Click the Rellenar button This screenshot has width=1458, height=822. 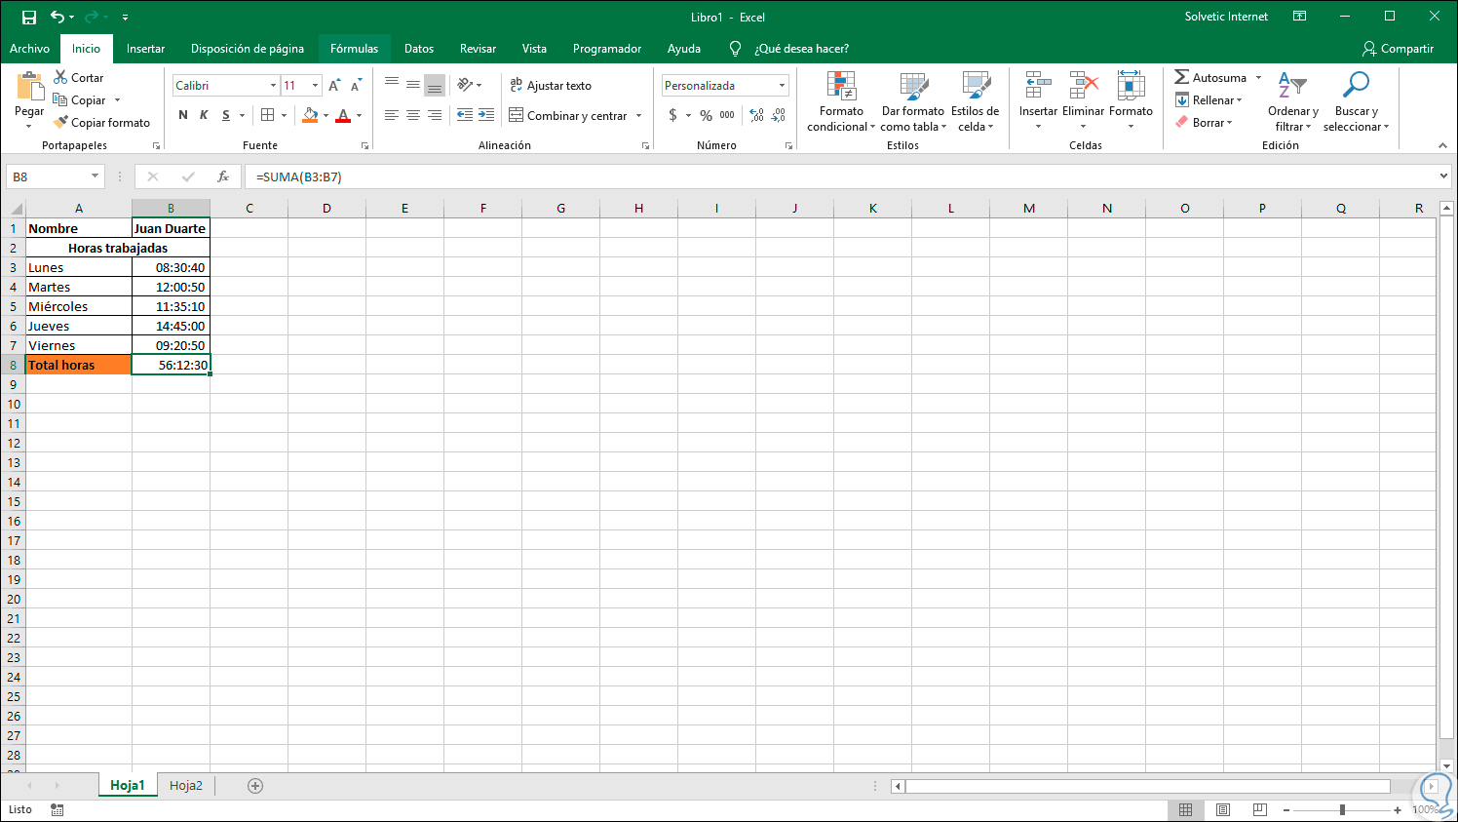(x=1209, y=100)
